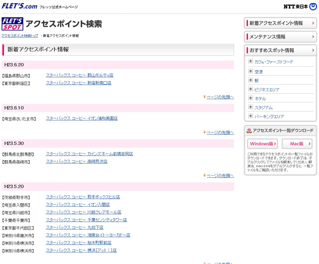Expand the ビジネスエリア plus icon
Screen dimensions: 319x264
point(251,89)
